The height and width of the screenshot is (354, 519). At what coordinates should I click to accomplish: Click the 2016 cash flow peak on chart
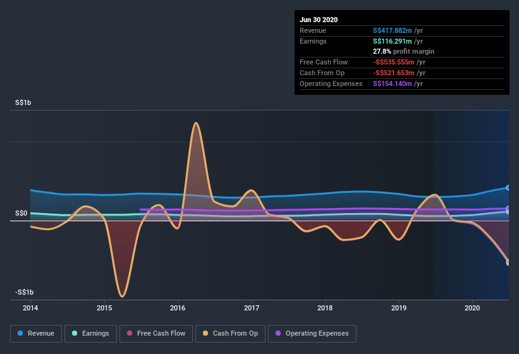[x=196, y=123]
